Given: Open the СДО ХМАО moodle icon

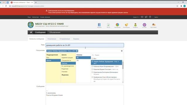Looking at the screenshot, I should [153, 25].
